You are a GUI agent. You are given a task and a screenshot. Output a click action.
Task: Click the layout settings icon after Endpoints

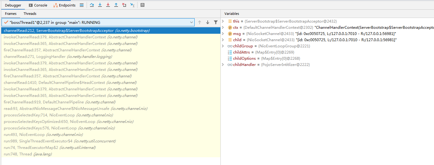82,5
